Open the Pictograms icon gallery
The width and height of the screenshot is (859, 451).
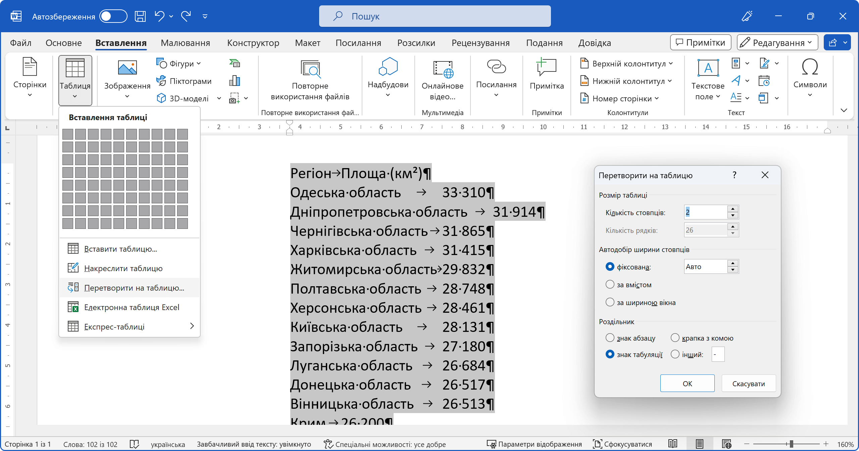click(184, 81)
